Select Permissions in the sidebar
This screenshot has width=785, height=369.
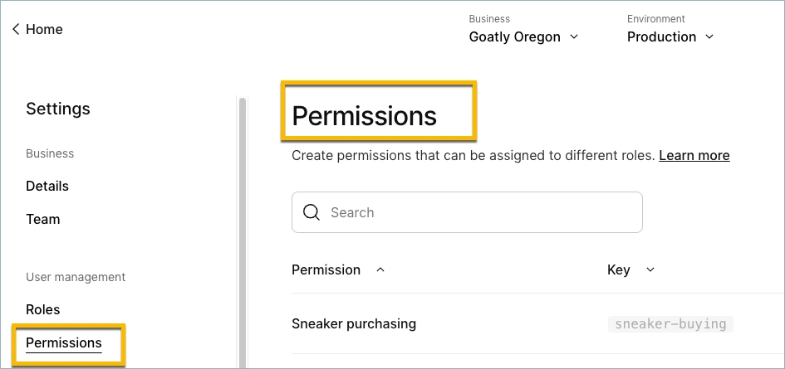(64, 343)
